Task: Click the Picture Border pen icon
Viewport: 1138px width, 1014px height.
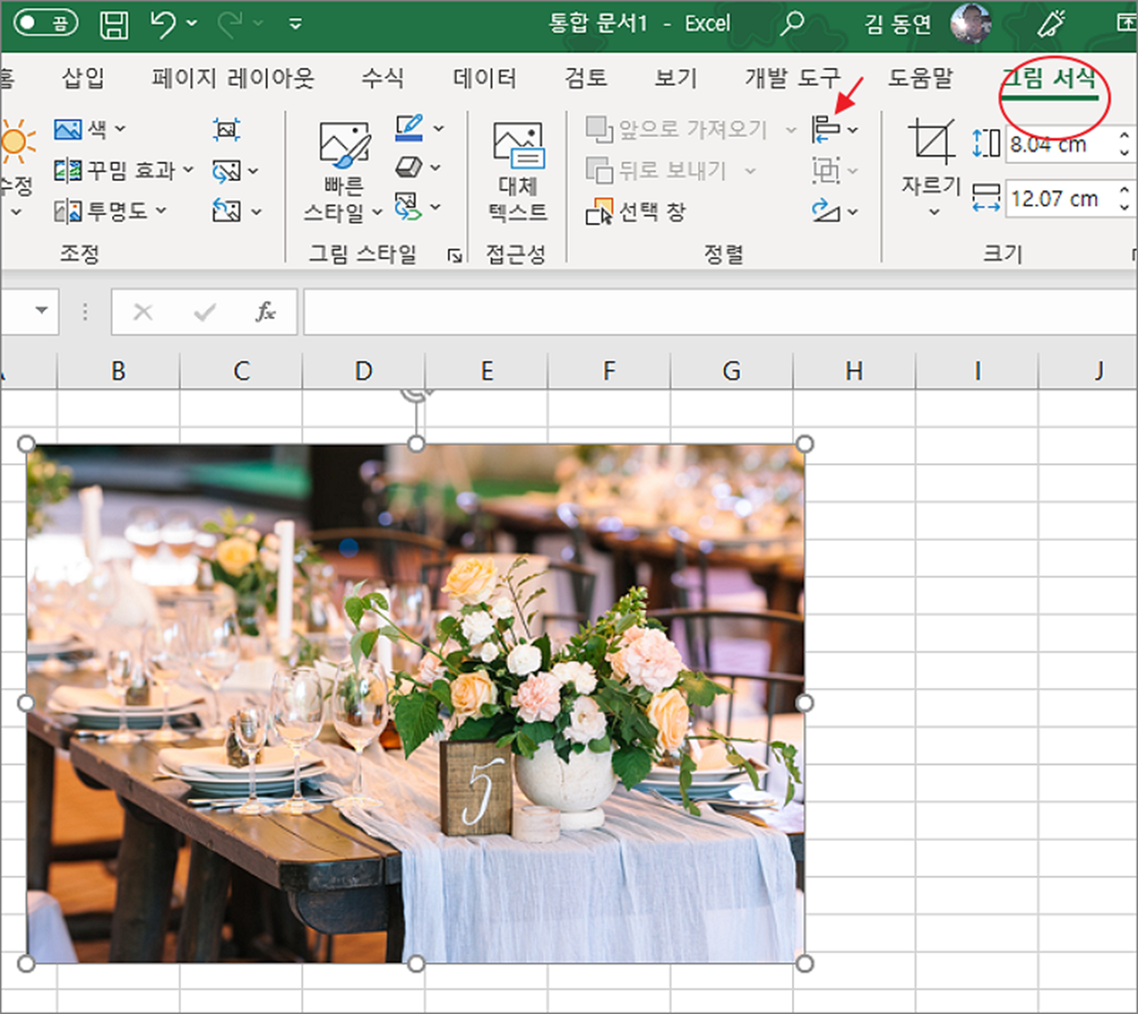Action: tap(409, 128)
